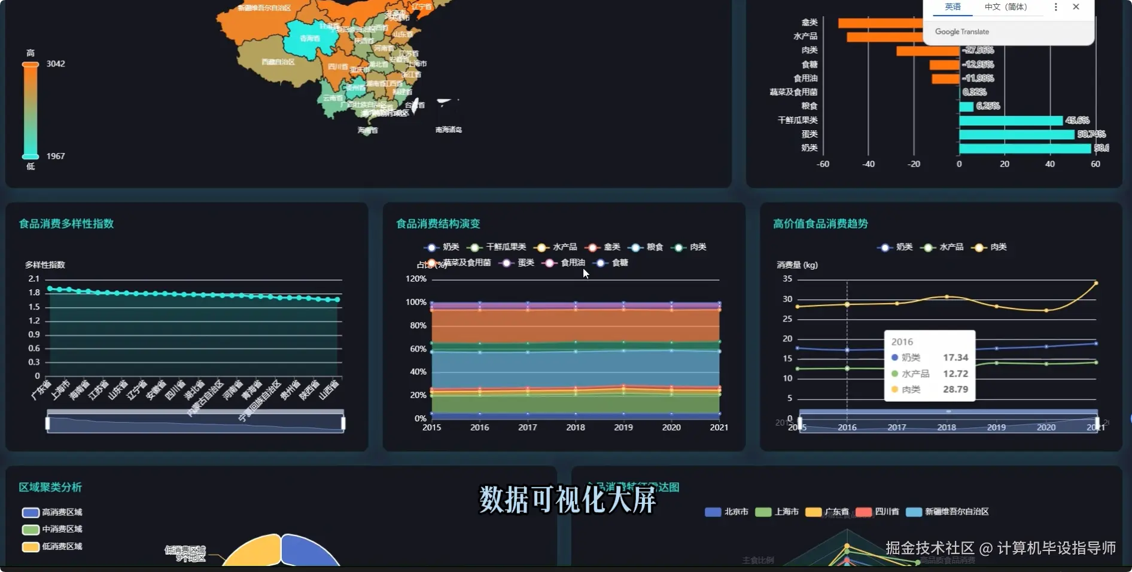Toggle 蔬菜及食用菌 series in structure chart legend

[458, 262]
